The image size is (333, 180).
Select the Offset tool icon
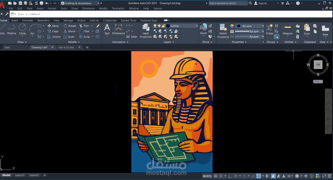(98, 37)
